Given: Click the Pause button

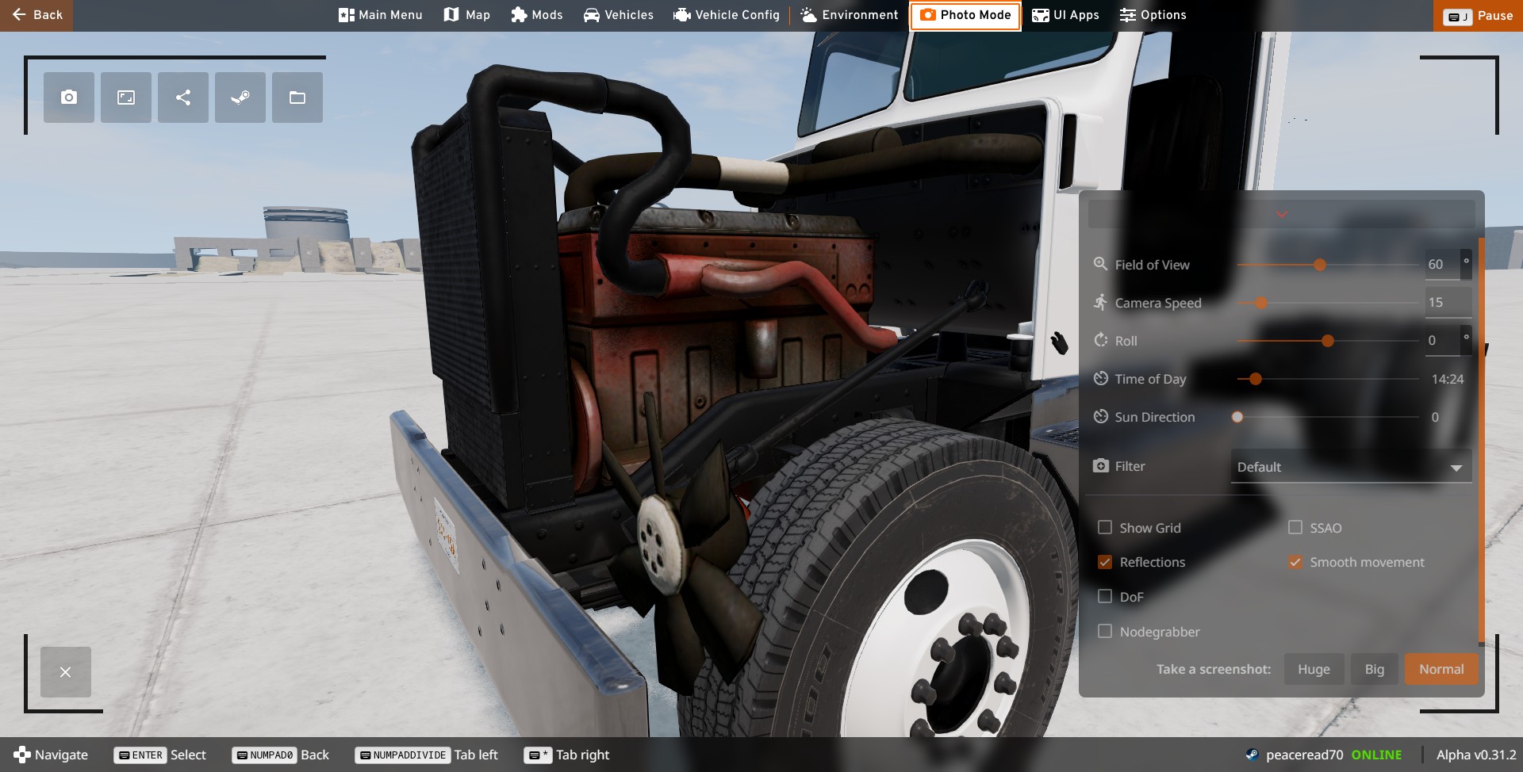Looking at the screenshot, I should pos(1479,15).
